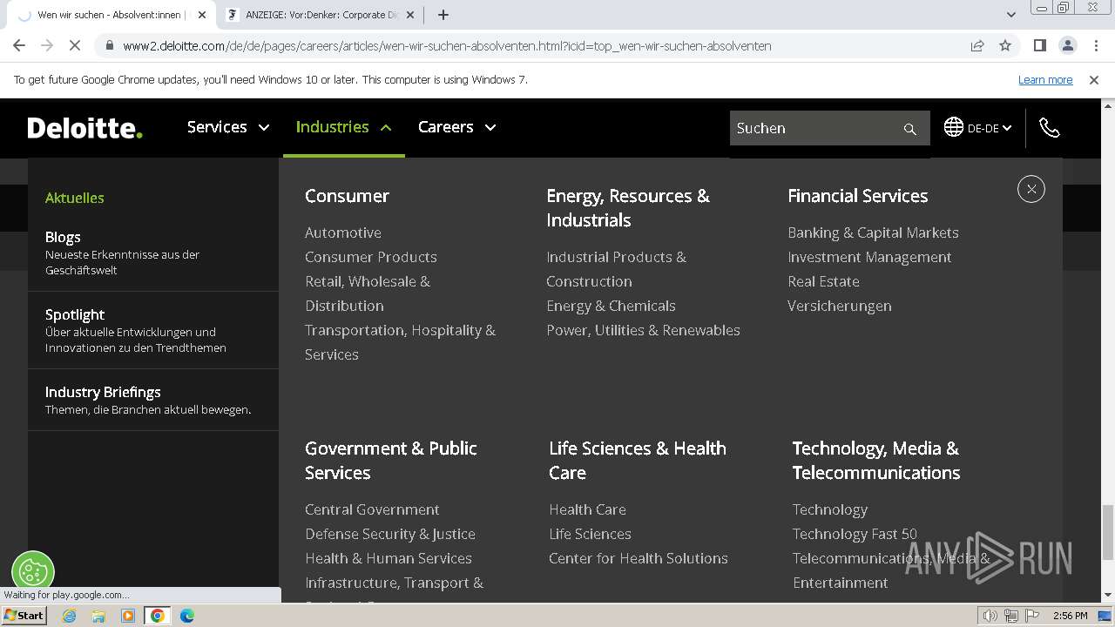
Task: Open Microsoft Edge from taskbar
Action: click(186, 616)
